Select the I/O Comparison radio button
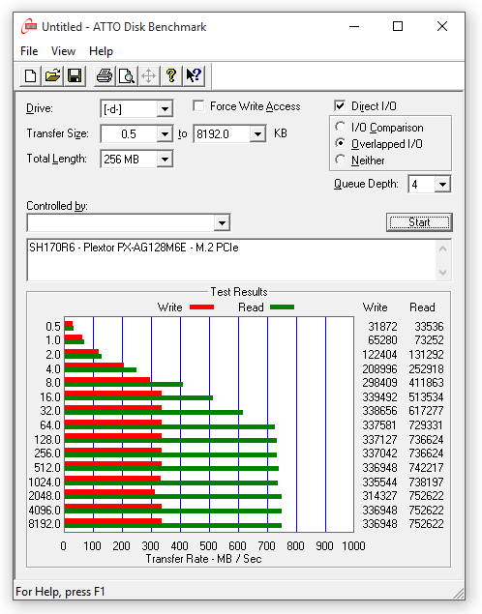 pyautogui.click(x=340, y=128)
